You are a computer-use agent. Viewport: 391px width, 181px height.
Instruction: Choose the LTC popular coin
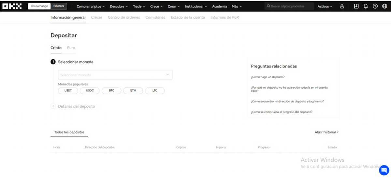[155, 91]
